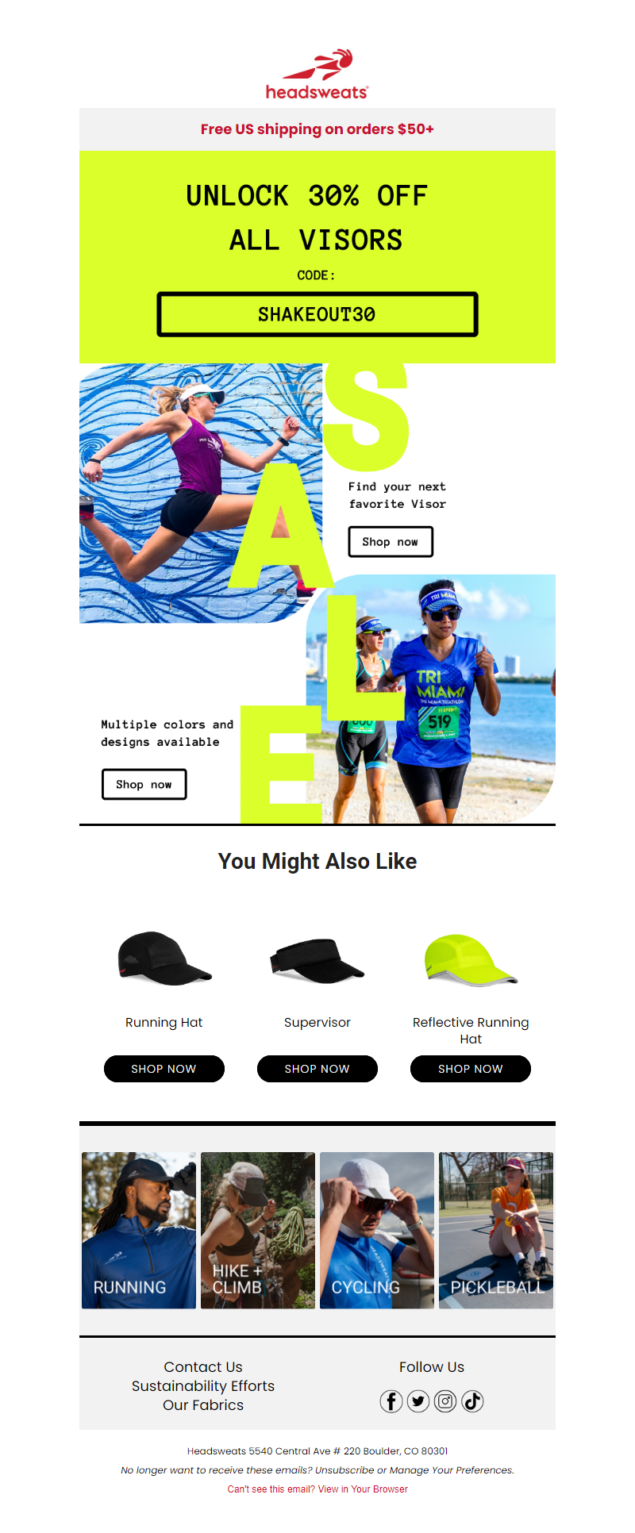Open the Sustainability Efforts link
The width and height of the screenshot is (635, 1533).
pyautogui.click(x=203, y=1385)
